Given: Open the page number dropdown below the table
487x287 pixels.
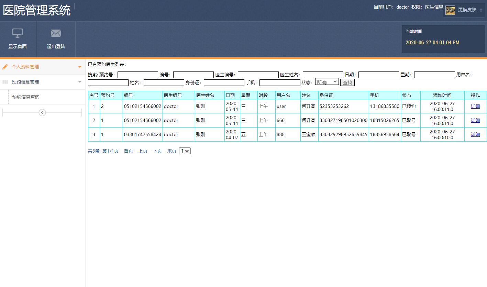Looking at the screenshot, I should [185, 151].
